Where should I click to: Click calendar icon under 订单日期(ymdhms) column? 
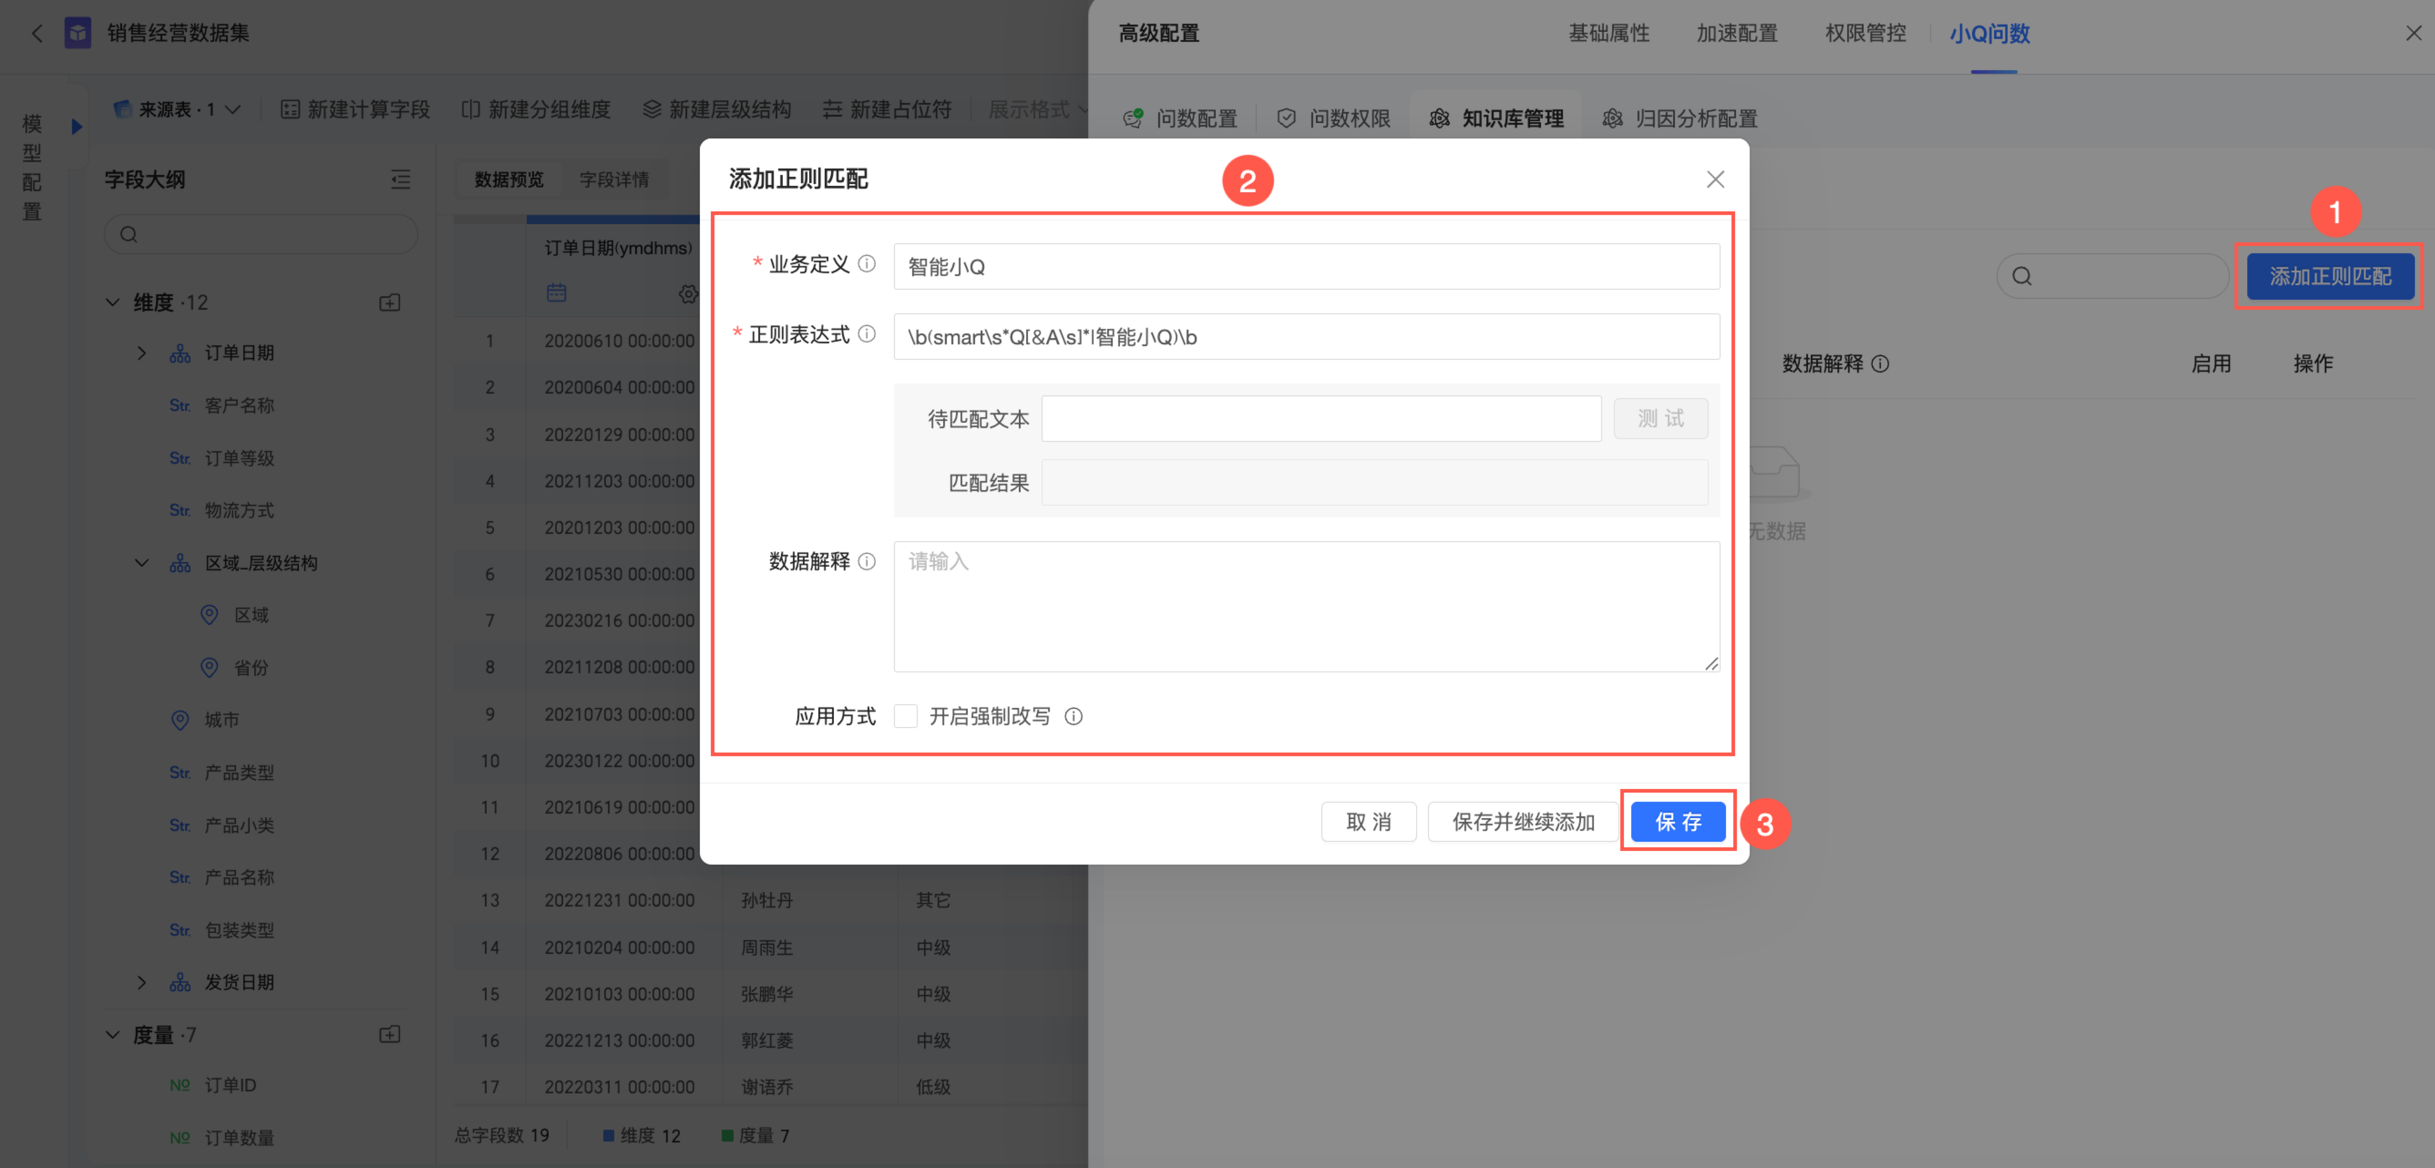click(557, 293)
